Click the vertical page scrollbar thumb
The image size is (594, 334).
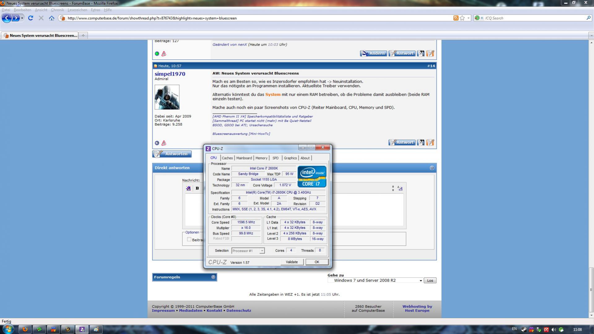click(591, 289)
